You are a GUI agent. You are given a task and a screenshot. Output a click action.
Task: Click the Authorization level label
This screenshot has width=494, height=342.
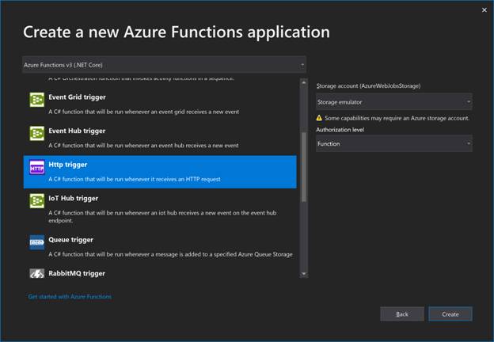point(340,130)
